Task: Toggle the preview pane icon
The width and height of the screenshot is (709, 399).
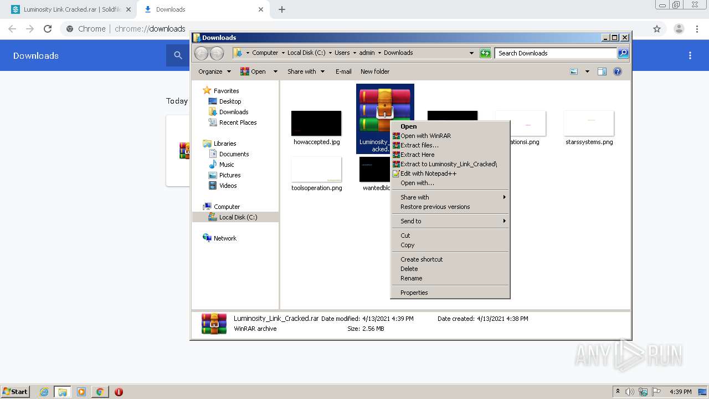Action: 602,71
